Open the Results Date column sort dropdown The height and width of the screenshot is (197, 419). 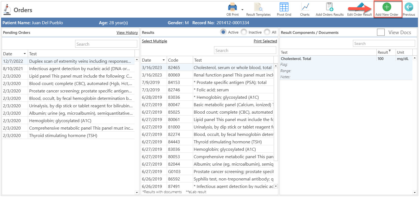pyautogui.click(x=164, y=60)
